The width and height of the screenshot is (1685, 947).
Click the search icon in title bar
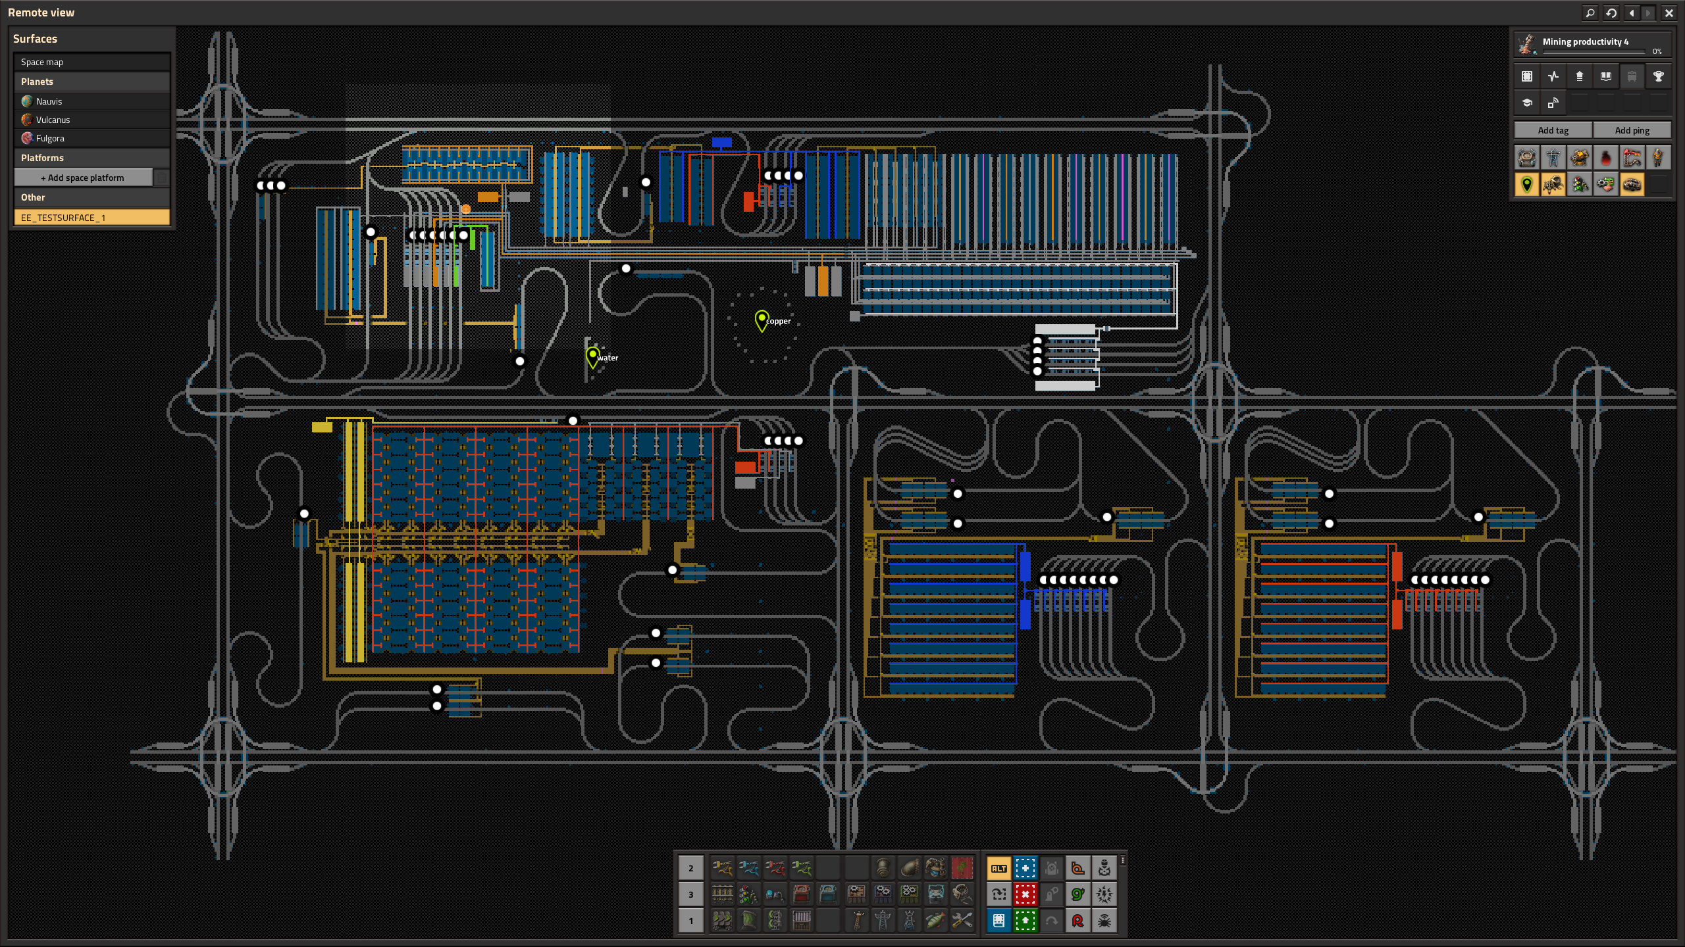point(1590,12)
